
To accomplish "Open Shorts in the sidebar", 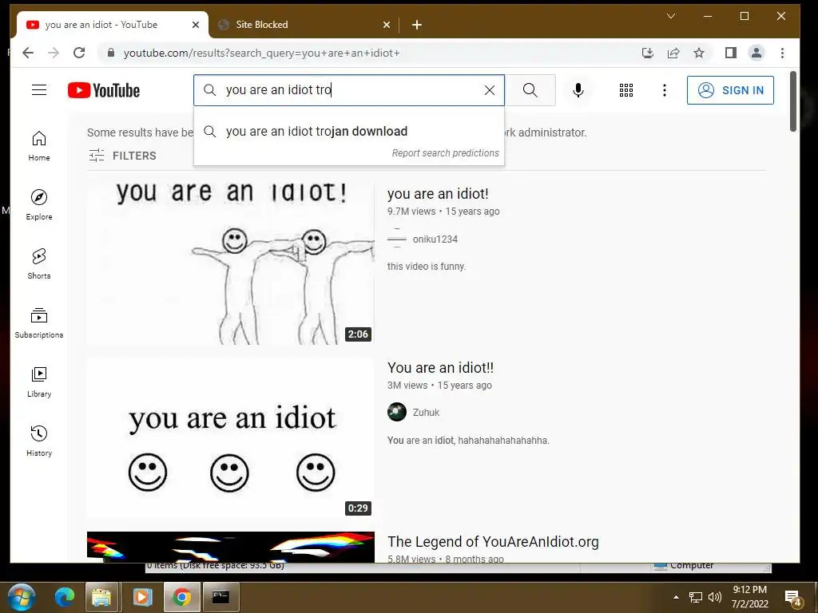I will [x=39, y=263].
